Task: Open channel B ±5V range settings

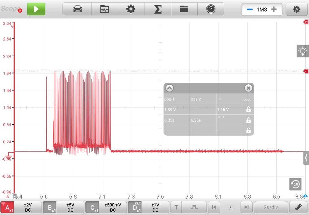Action: pos(70,207)
